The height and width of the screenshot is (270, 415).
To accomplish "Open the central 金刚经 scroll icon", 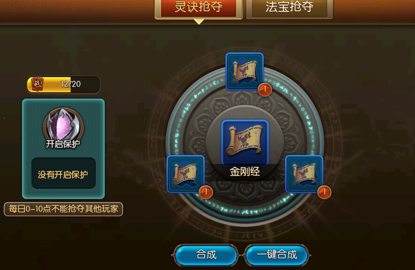I will click(245, 142).
